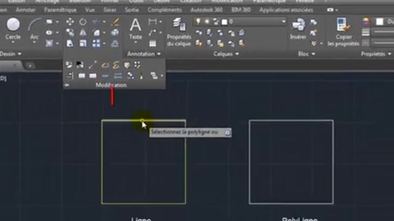Select the Lengthen tool icon
Screen dimensions: 394x221
click(x=92, y=65)
